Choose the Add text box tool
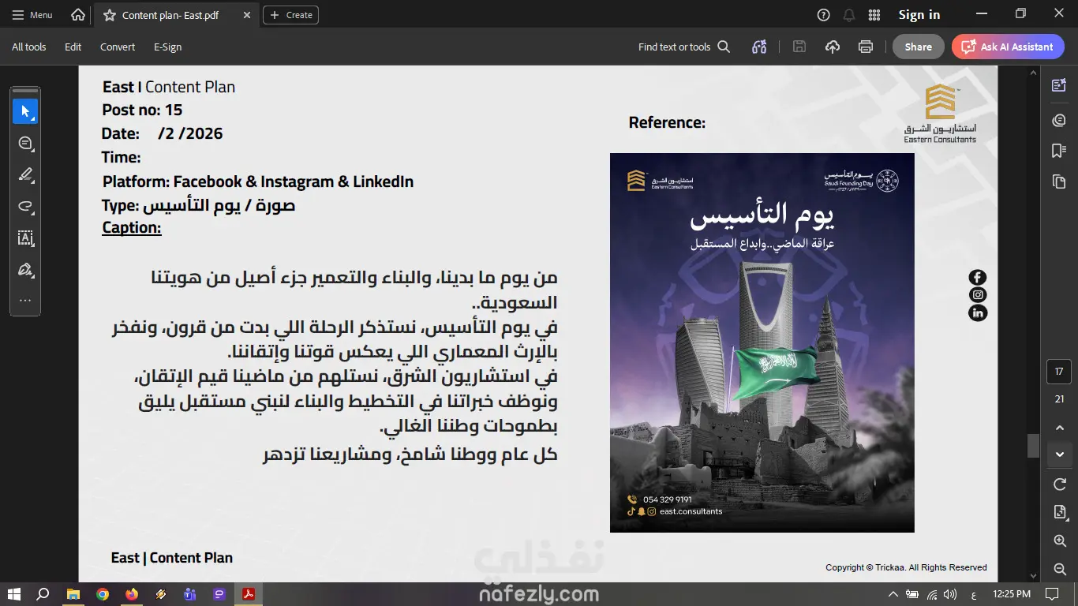The width and height of the screenshot is (1078, 606). point(25,238)
